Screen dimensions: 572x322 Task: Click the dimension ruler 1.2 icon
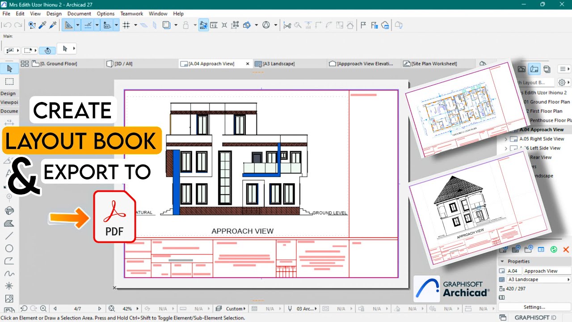point(214,25)
